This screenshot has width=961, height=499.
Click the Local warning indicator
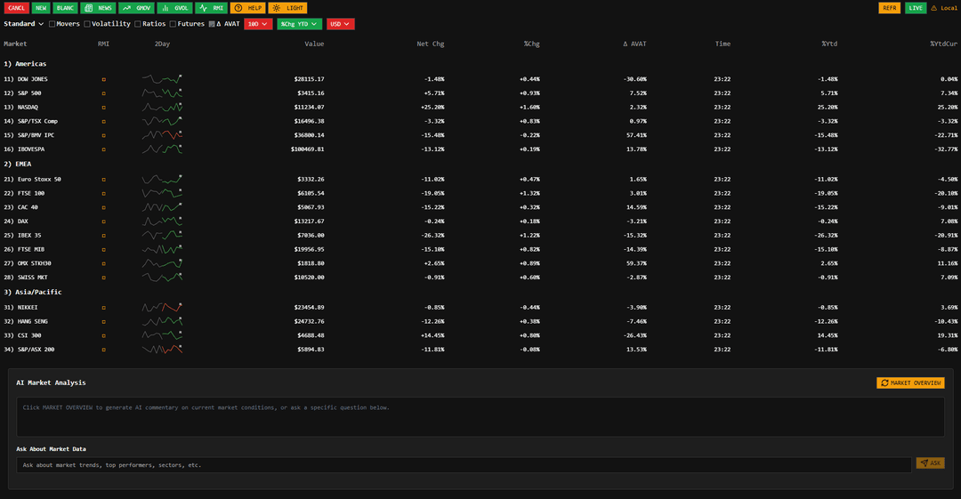(944, 8)
